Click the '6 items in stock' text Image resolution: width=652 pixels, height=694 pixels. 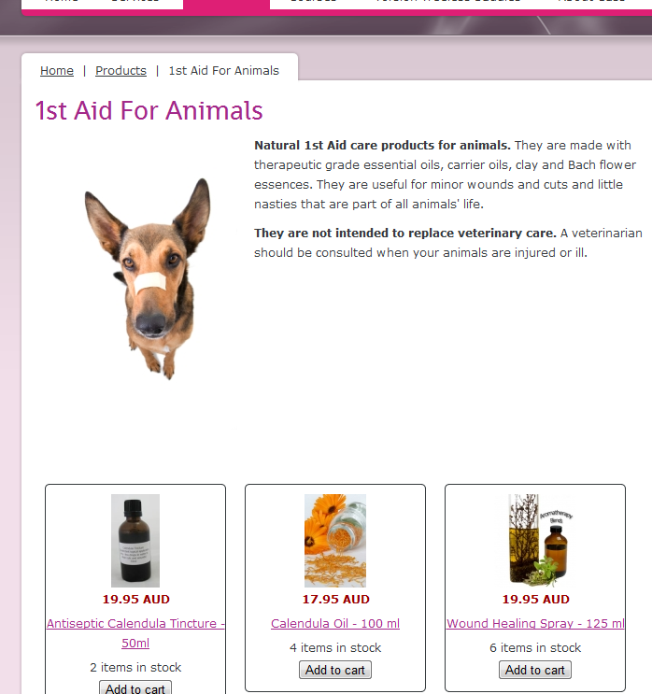(x=535, y=647)
